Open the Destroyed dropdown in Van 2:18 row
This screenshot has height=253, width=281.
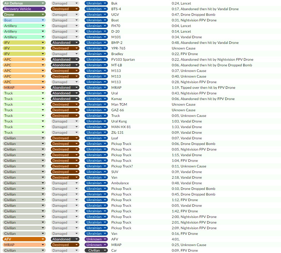tap(65, 177)
